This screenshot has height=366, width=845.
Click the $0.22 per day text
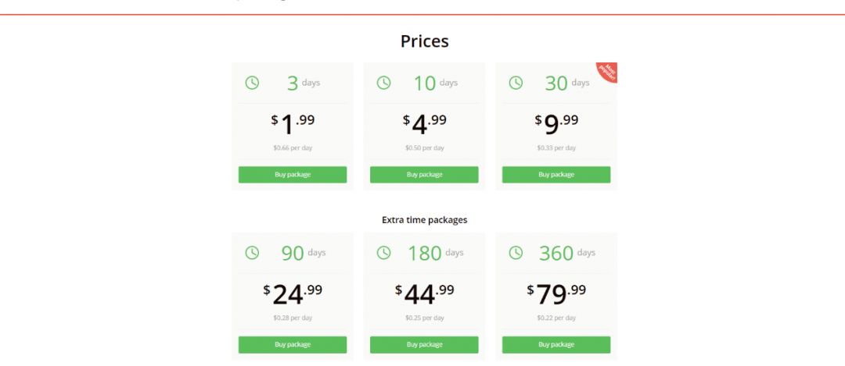(557, 318)
